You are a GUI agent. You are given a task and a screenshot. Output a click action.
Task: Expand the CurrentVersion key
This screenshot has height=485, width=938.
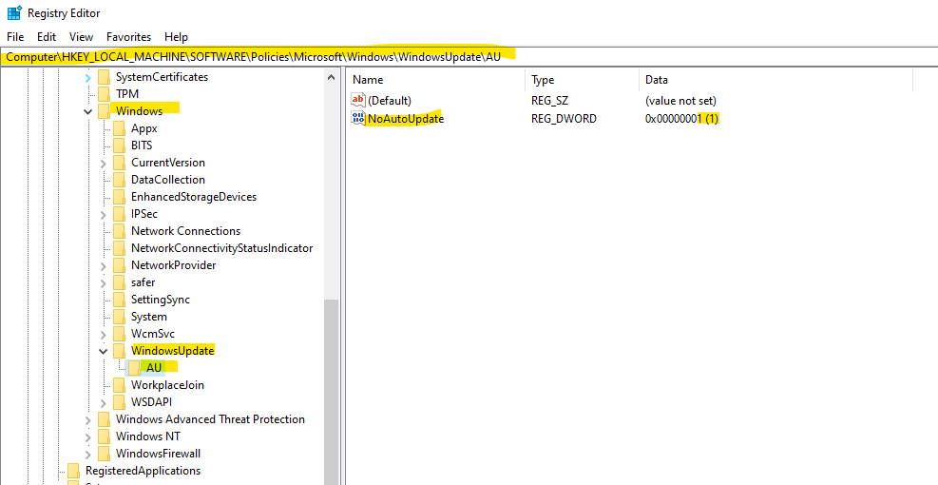(x=103, y=163)
